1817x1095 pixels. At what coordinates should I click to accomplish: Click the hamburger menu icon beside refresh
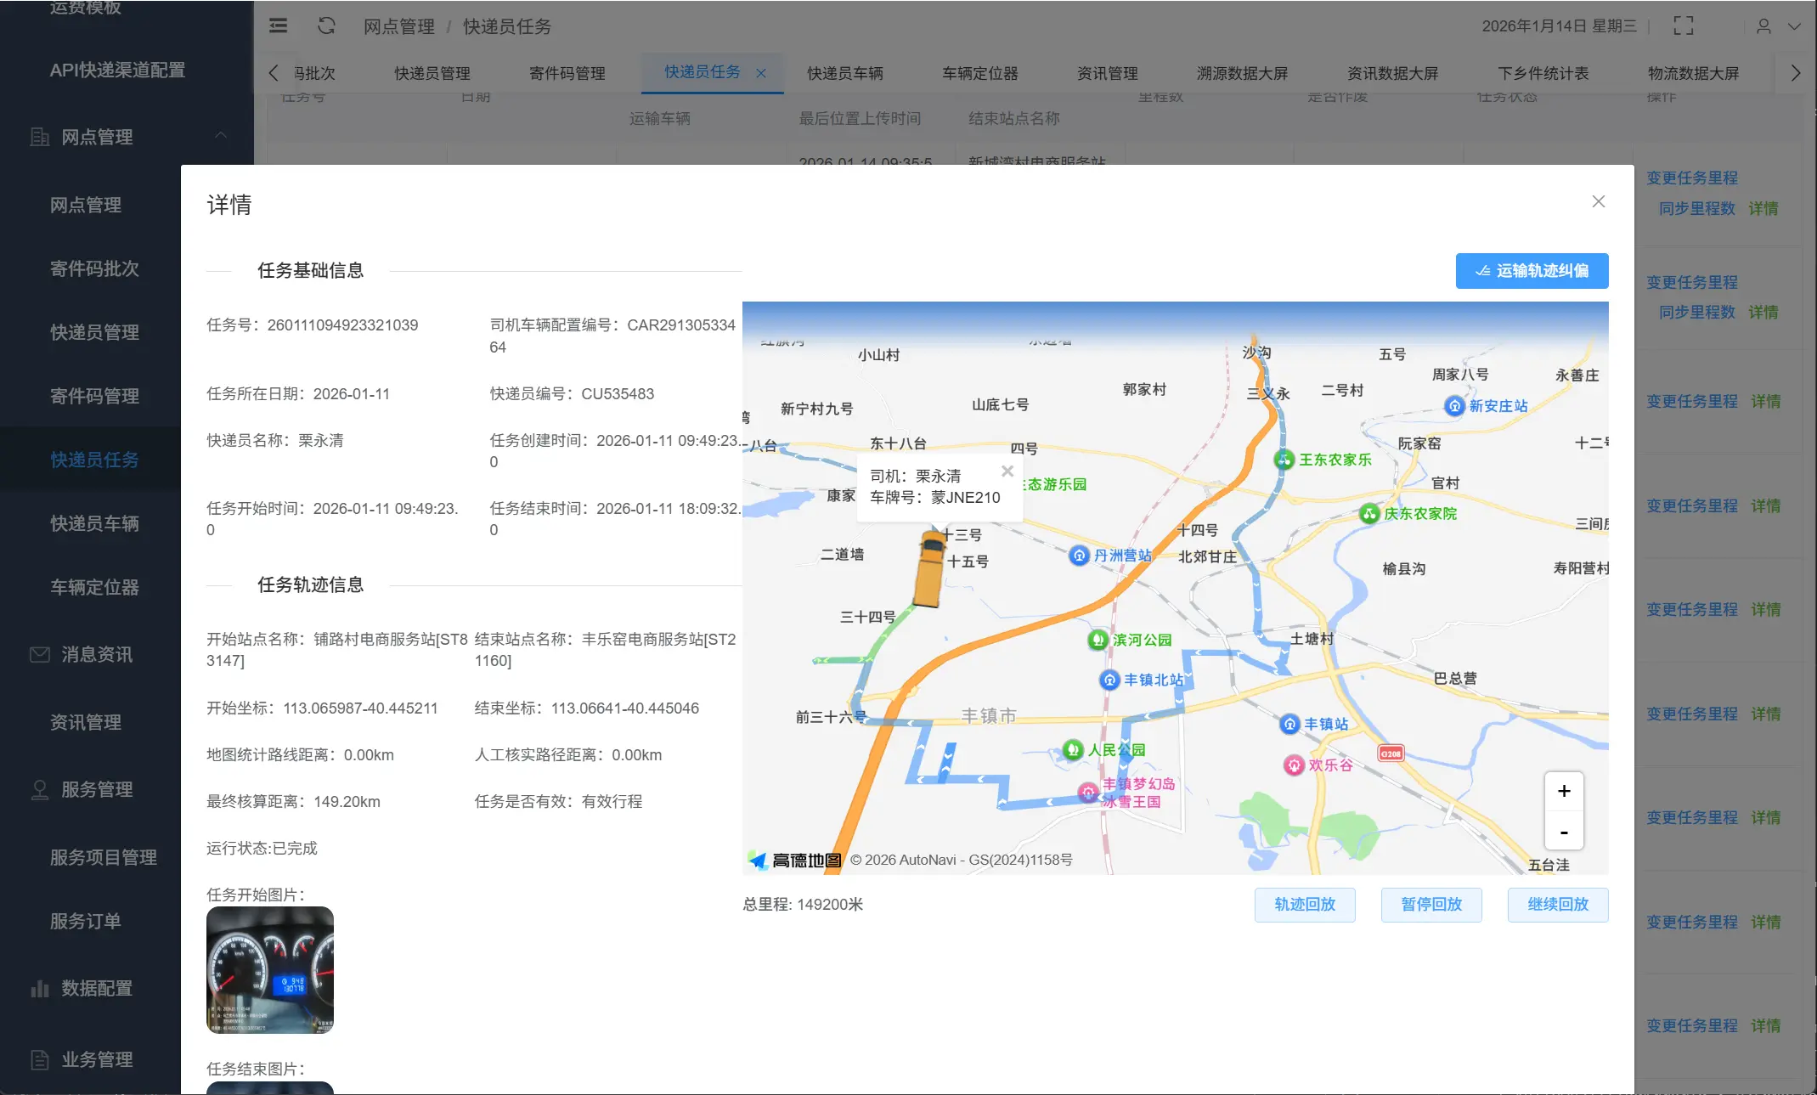[278, 26]
